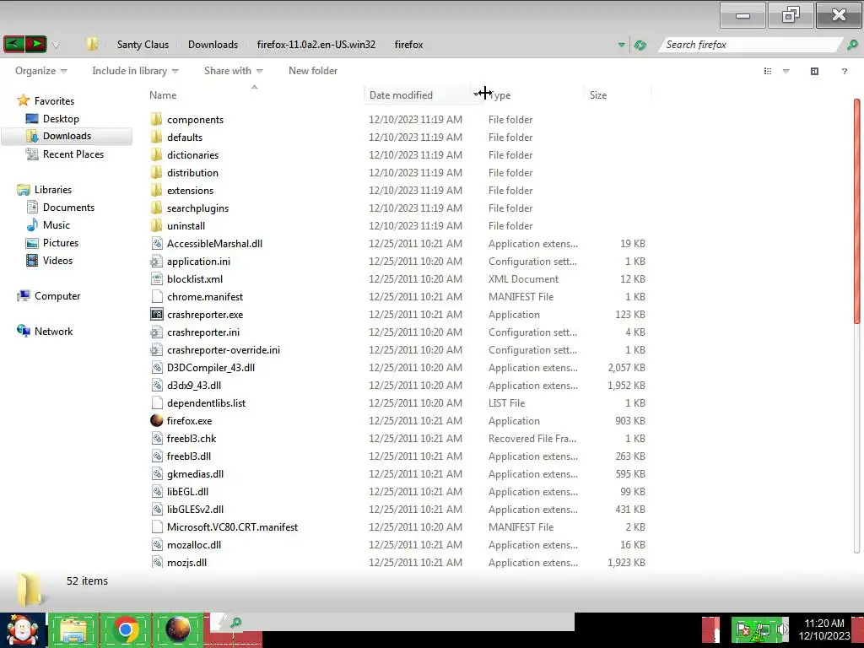Select the AccessibleMarshal.dll file icon
Screen dimensions: 864x648
coord(157,243)
